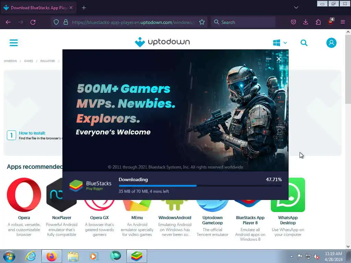This screenshot has width=351, height=263.
Task: Click the Firefox search box
Action: pos(243,22)
